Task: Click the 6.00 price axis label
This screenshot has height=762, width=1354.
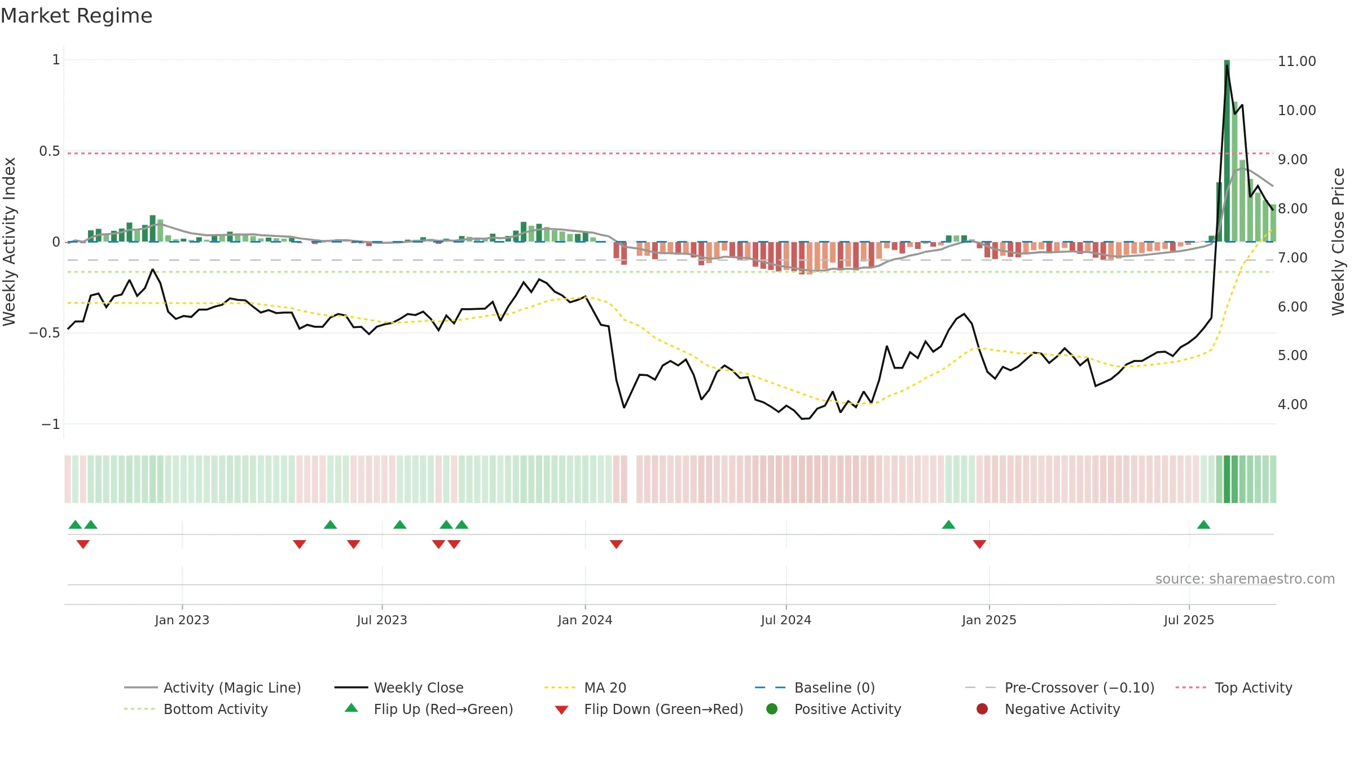Action: pyautogui.click(x=1293, y=306)
